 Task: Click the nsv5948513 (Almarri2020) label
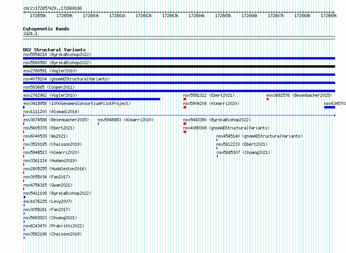51,152
